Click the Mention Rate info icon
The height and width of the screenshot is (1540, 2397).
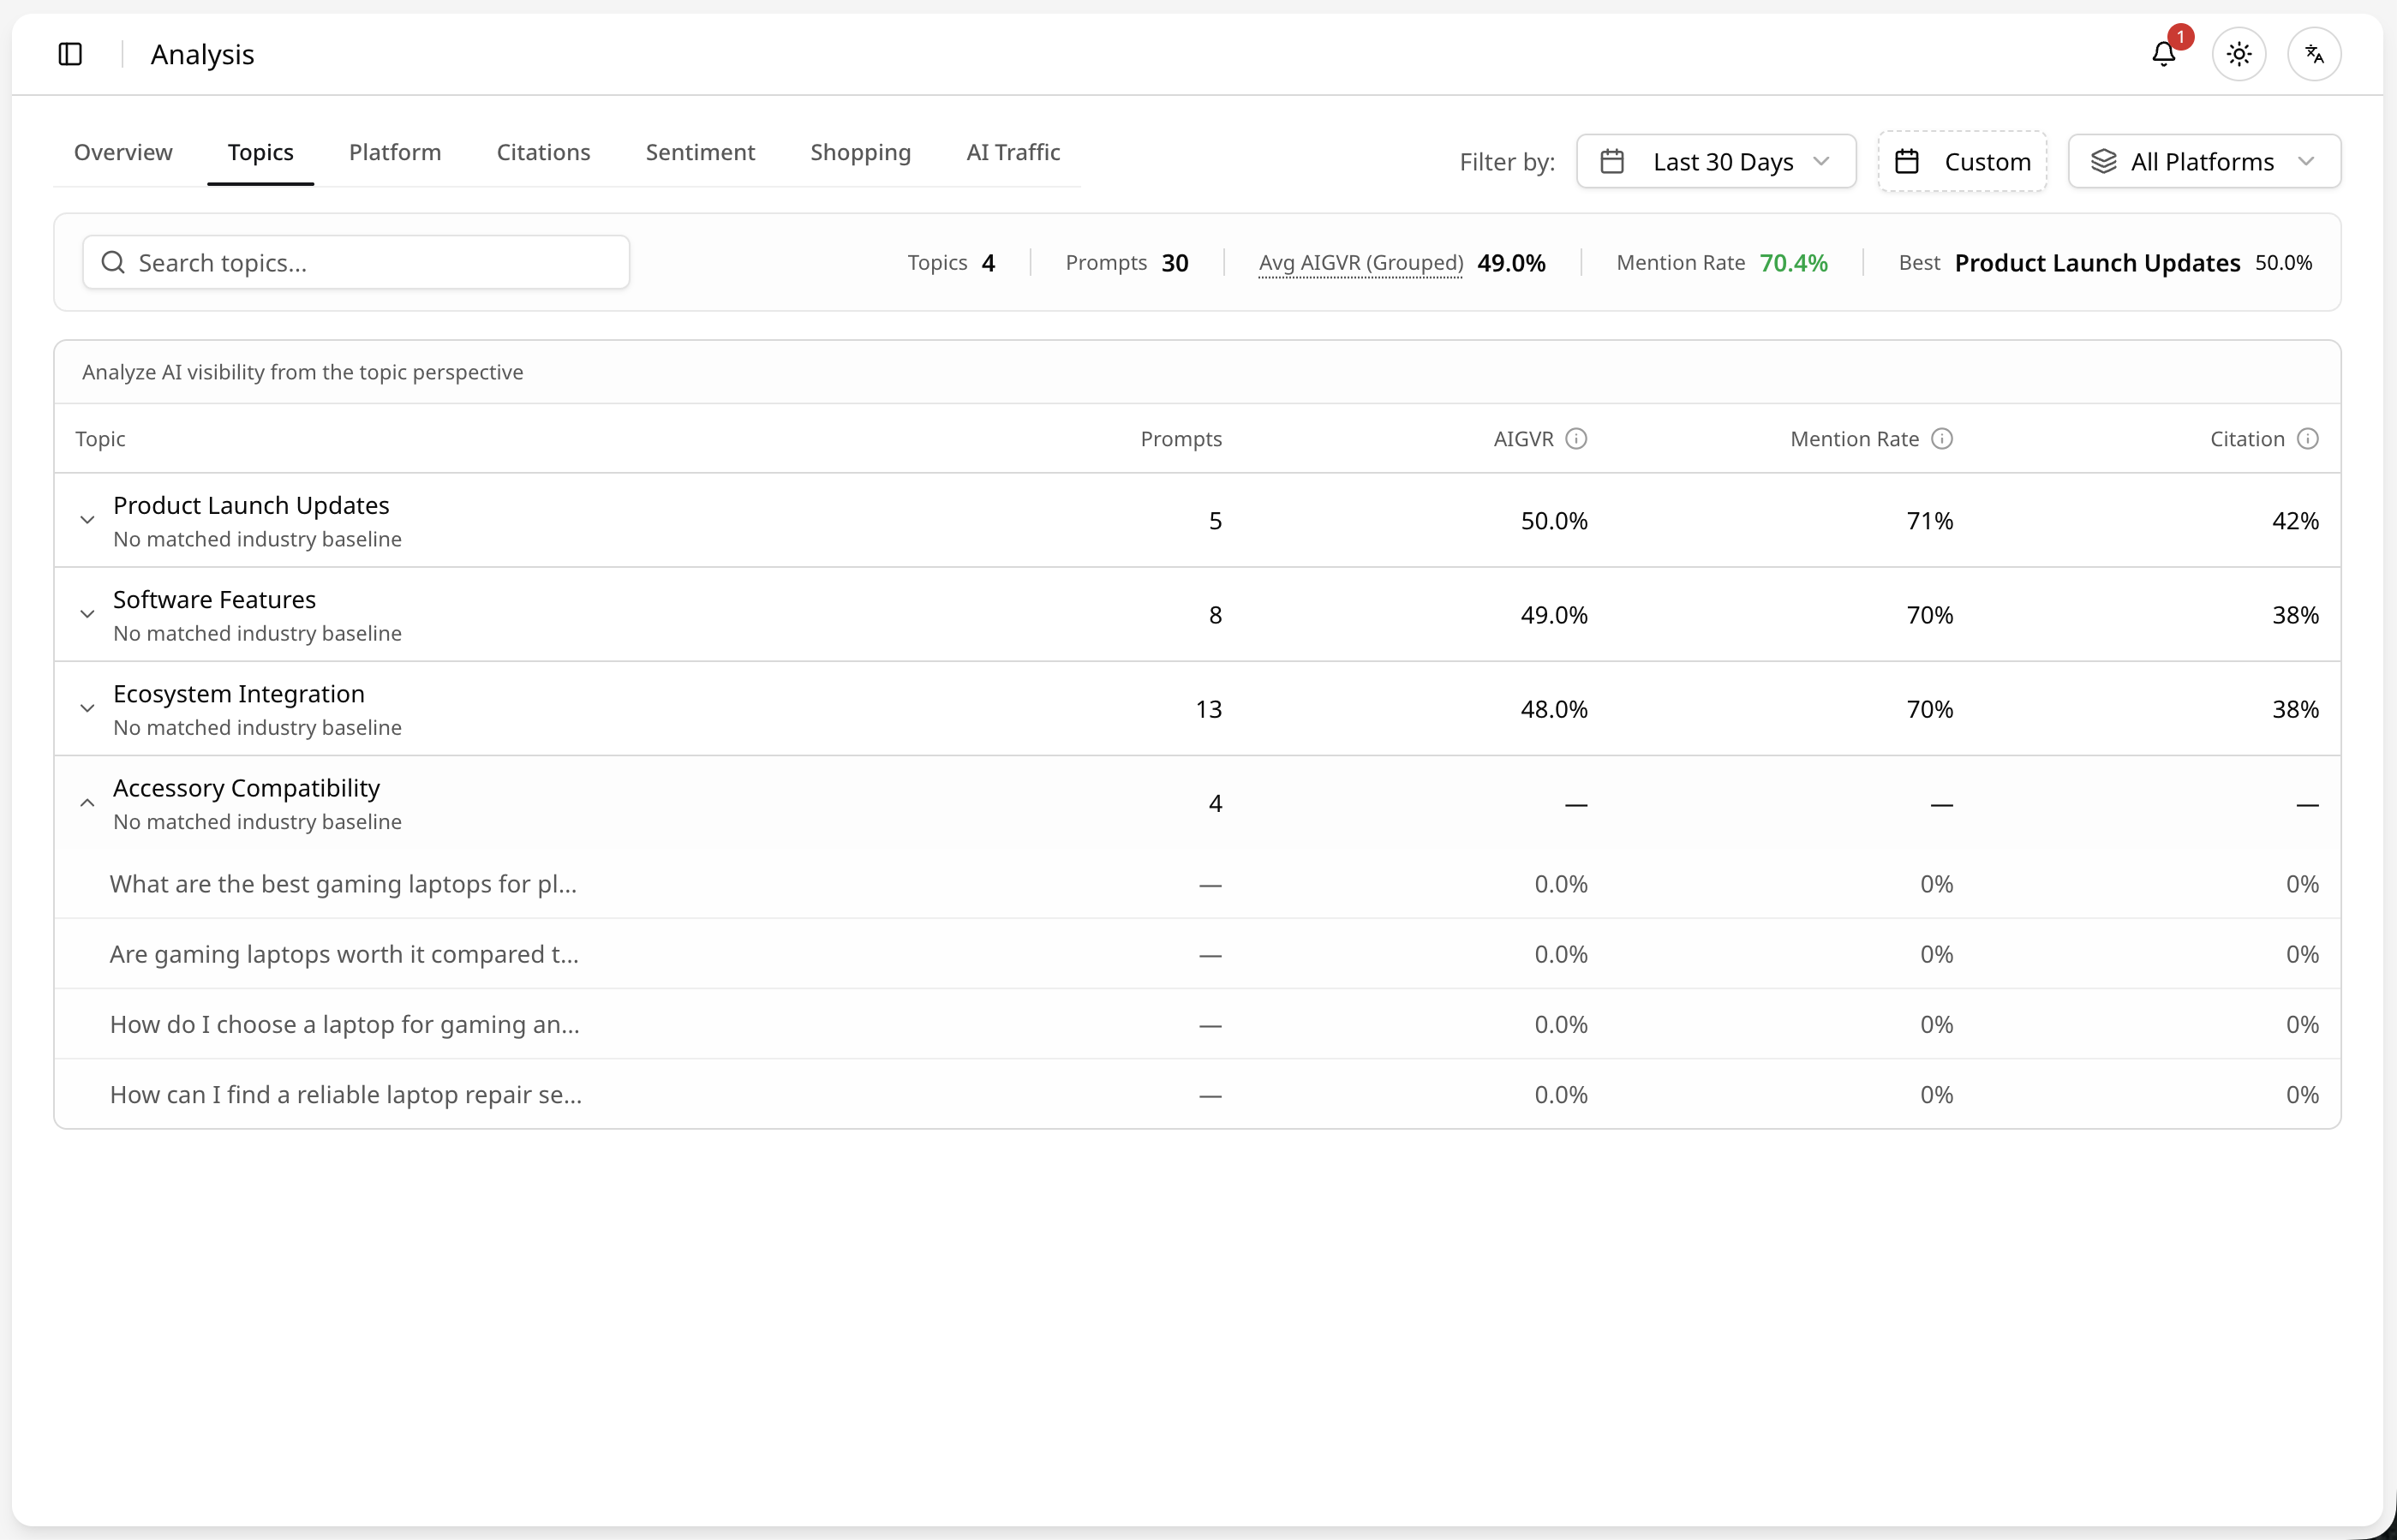1942,439
